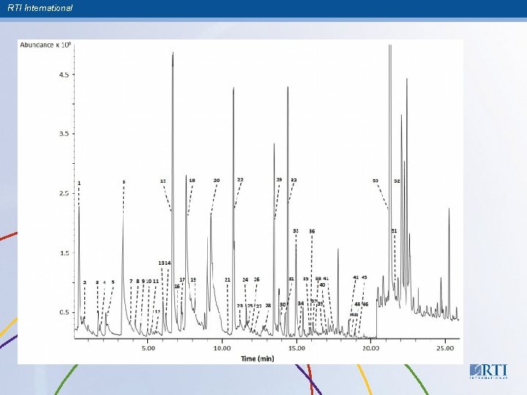
Task: Click peak label 26
Action: point(256,279)
